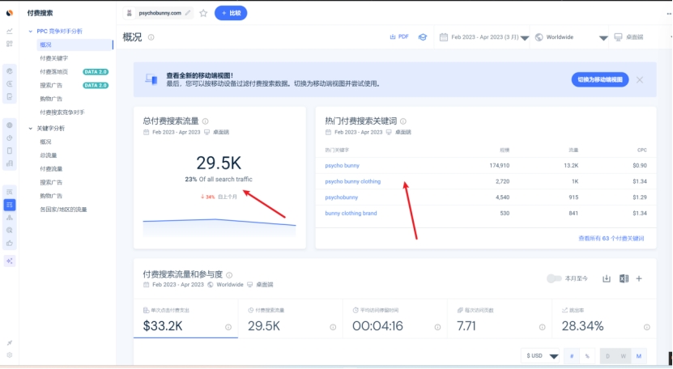673x369 pixels.
Task: Click the 比较 compare button
Action: (x=231, y=13)
